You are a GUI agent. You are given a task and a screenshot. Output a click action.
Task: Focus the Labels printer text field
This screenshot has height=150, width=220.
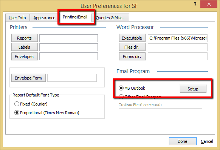[69, 47]
